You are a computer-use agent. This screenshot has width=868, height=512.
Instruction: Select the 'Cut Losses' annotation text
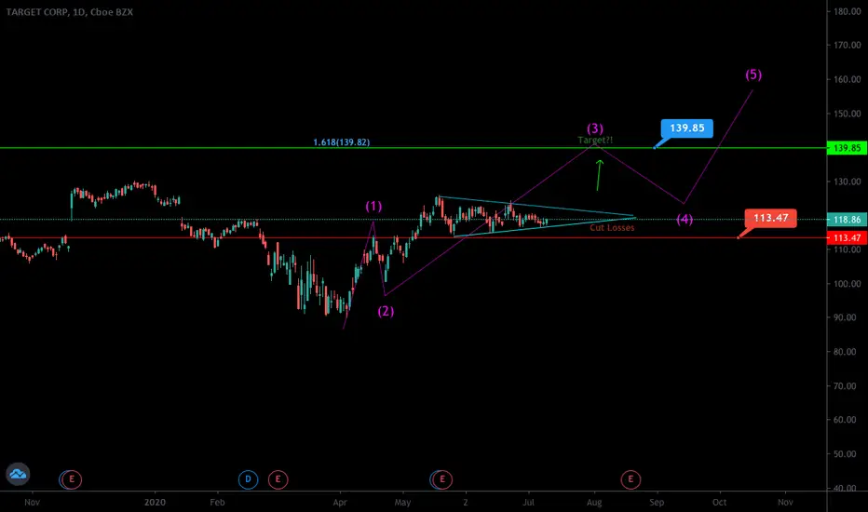[612, 227]
